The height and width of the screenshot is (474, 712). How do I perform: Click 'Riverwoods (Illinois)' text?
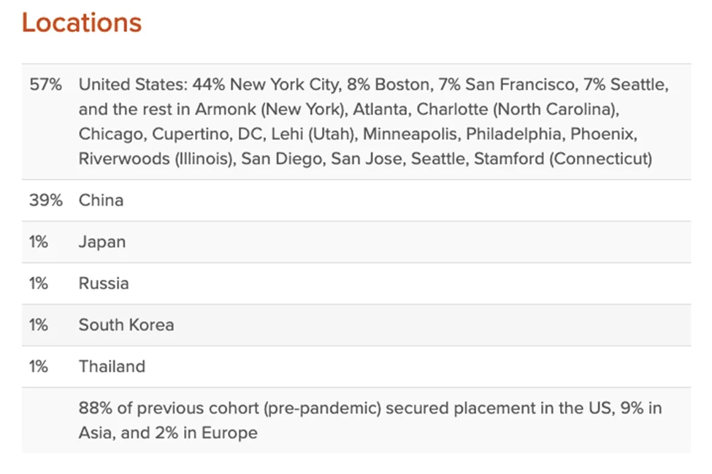156,159
